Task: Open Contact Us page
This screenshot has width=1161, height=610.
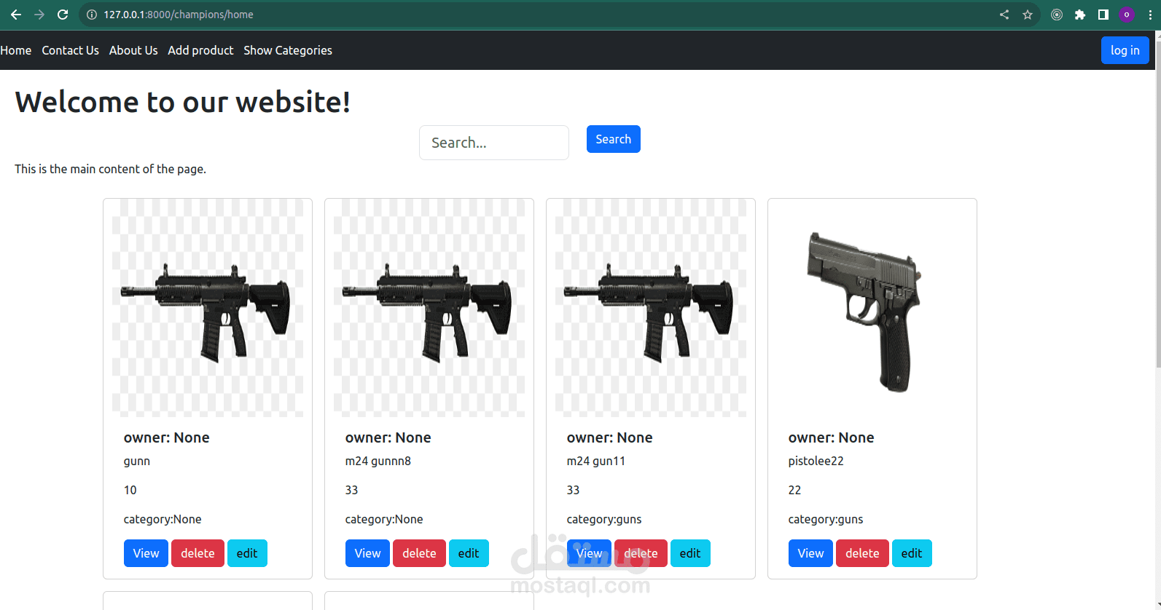Action: 70,50
